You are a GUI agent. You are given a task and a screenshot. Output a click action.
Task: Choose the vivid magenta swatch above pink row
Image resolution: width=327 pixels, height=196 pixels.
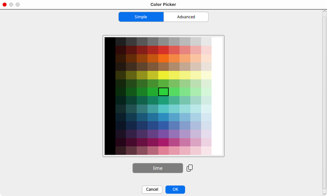click(163, 142)
